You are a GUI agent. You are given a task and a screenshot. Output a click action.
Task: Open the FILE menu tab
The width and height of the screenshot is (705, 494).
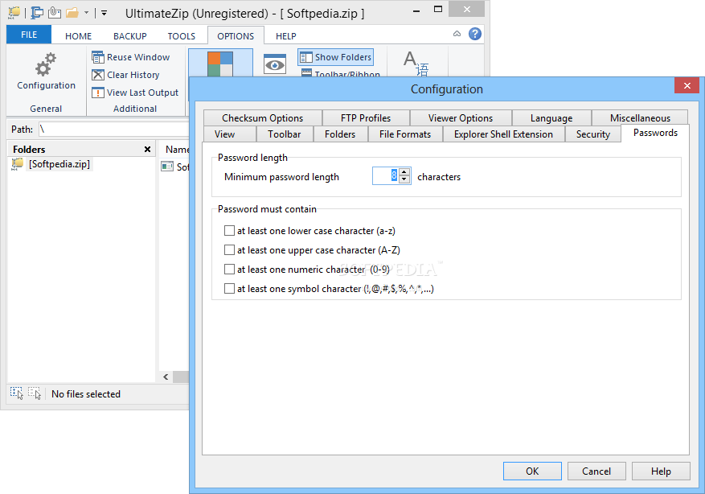point(29,35)
